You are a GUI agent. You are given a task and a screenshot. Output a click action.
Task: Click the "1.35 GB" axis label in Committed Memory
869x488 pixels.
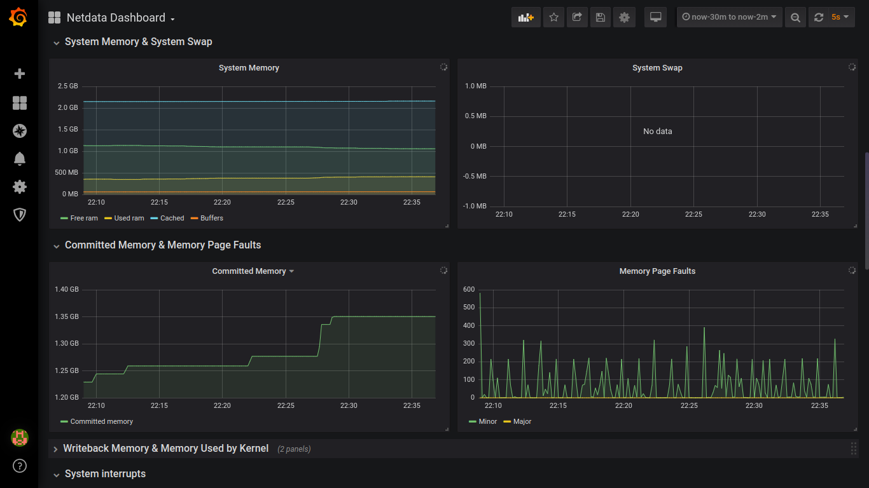coord(67,316)
